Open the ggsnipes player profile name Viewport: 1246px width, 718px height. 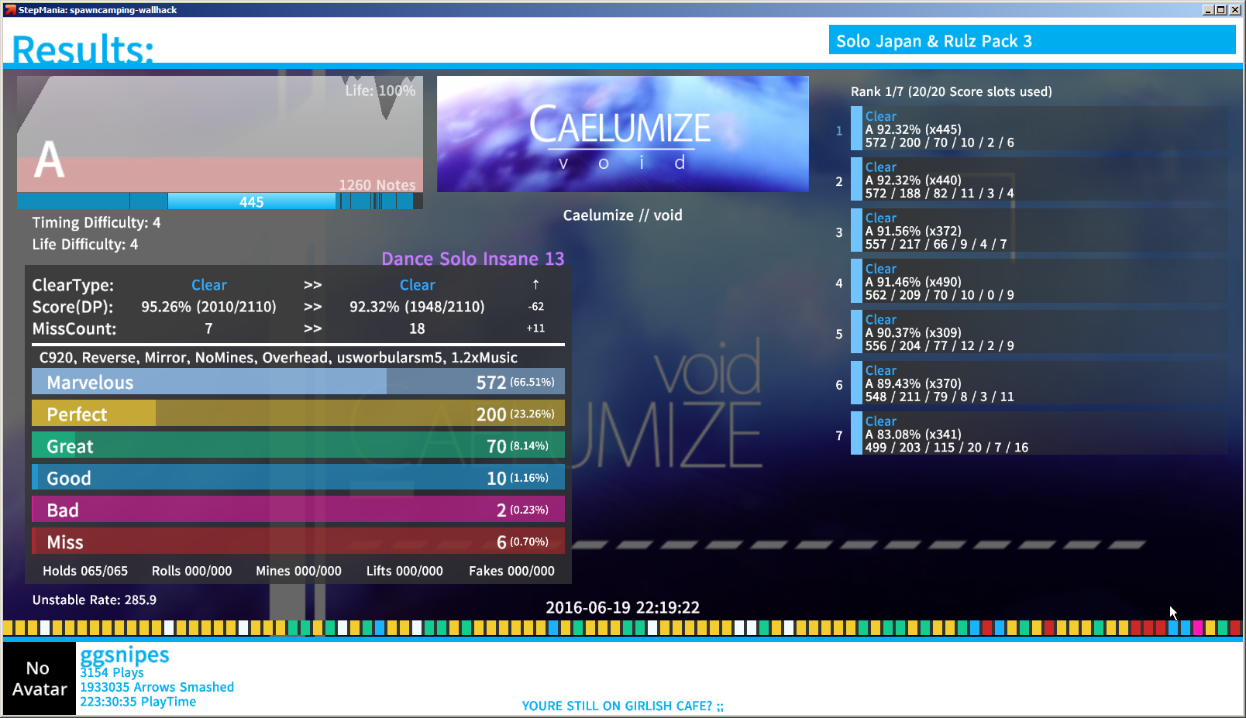(x=125, y=655)
